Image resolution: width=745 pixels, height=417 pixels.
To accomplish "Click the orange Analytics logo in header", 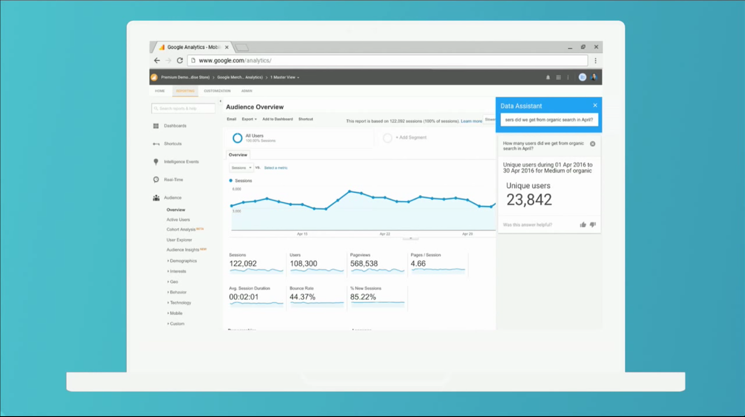I will pyautogui.click(x=154, y=77).
